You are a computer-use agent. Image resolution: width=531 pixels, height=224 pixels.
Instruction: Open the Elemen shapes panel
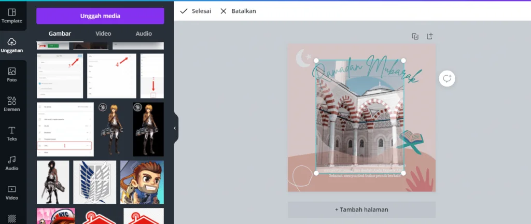pos(11,104)
